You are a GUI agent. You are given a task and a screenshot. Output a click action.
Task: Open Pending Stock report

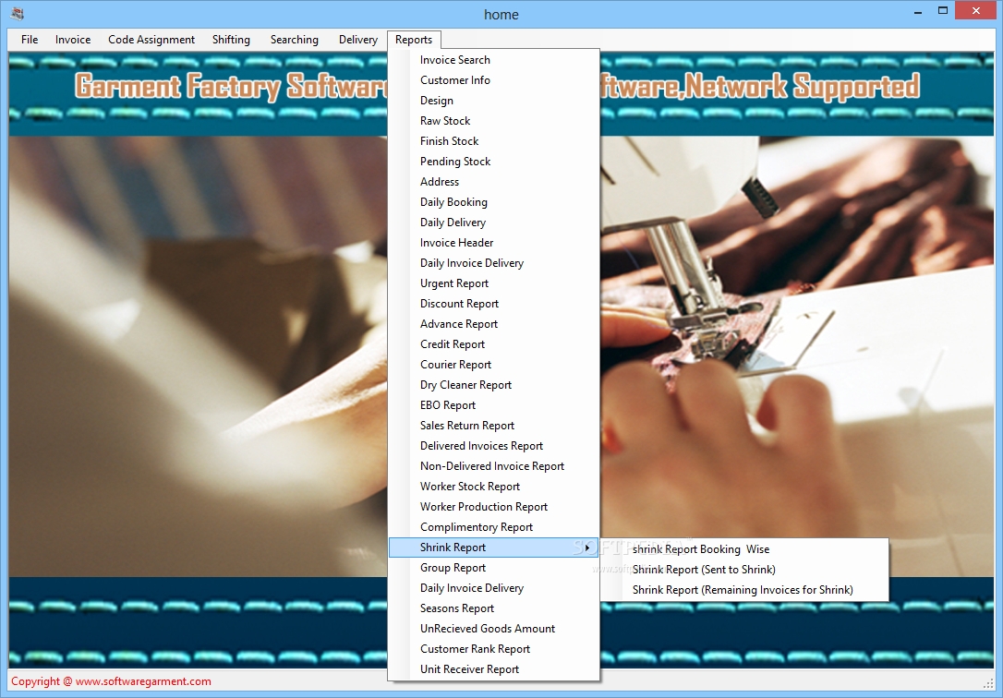[494, 161]
